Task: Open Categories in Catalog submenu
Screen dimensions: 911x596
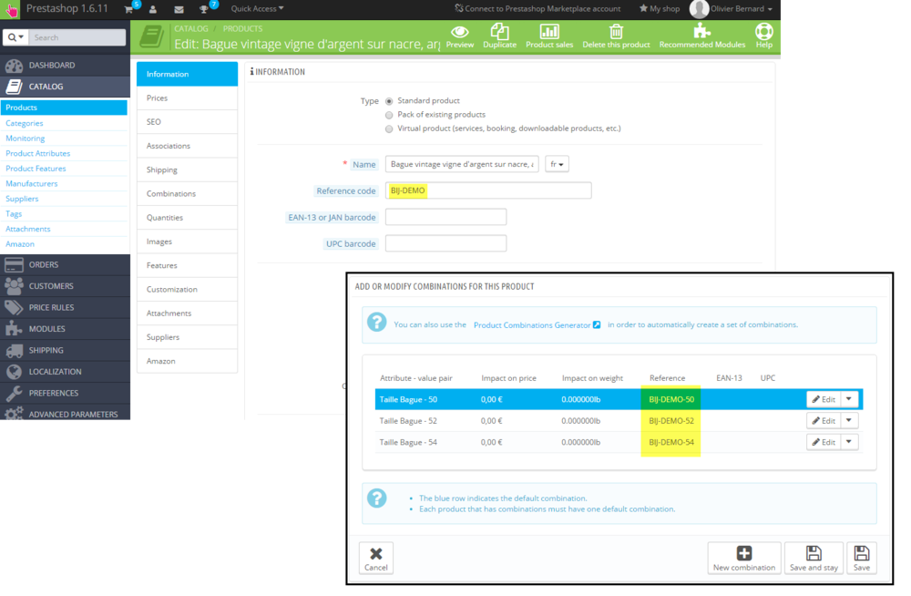Action: [25, 123]
